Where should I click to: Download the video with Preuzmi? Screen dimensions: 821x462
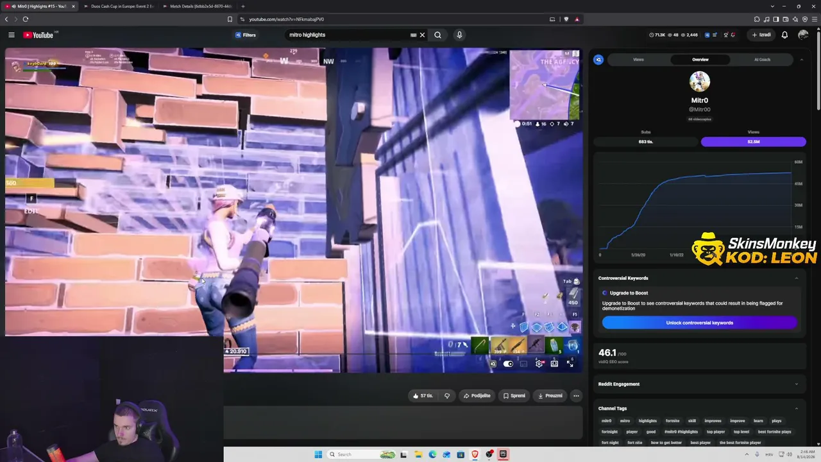550,396
